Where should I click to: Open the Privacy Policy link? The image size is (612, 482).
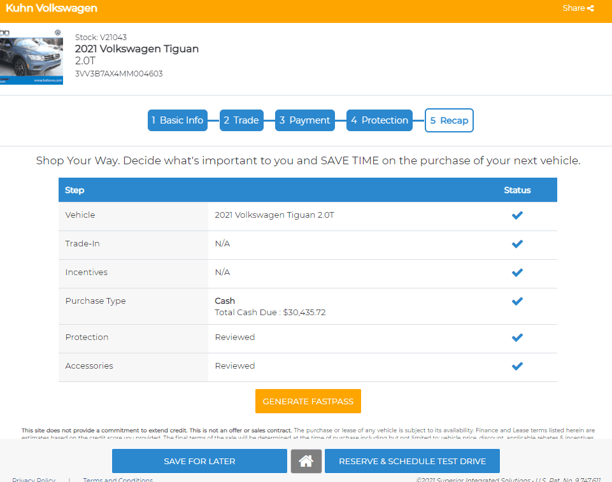pos(34,479)
